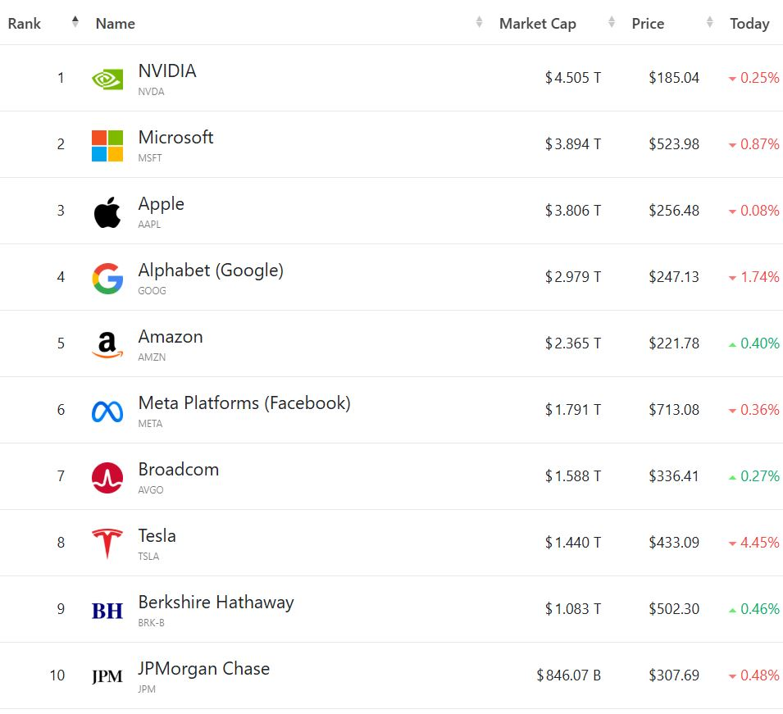Image resolution: width=783 pixels, height=714 pixels.
Task: Sort by Price using sort arrows
Action: pyautogui.click(x=710, y=23)
